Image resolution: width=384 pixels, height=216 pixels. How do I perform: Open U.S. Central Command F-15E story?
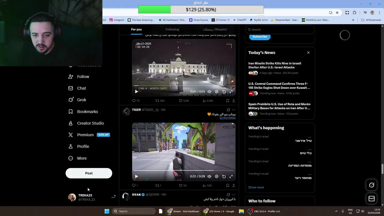pyautogui.click(x=280, y=88)
